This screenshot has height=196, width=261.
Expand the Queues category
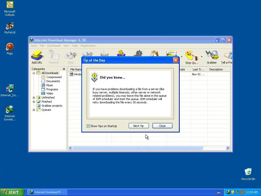coord(34,110)
